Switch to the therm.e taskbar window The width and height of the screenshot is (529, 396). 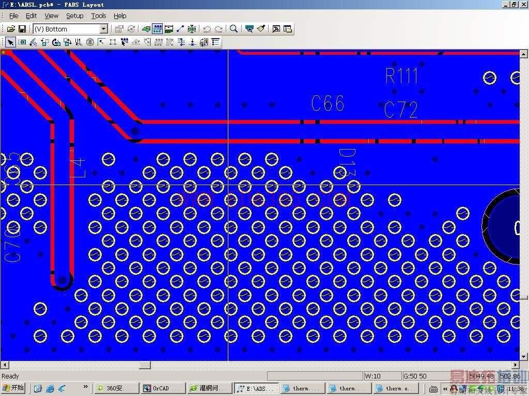click(x=395, y=389)
